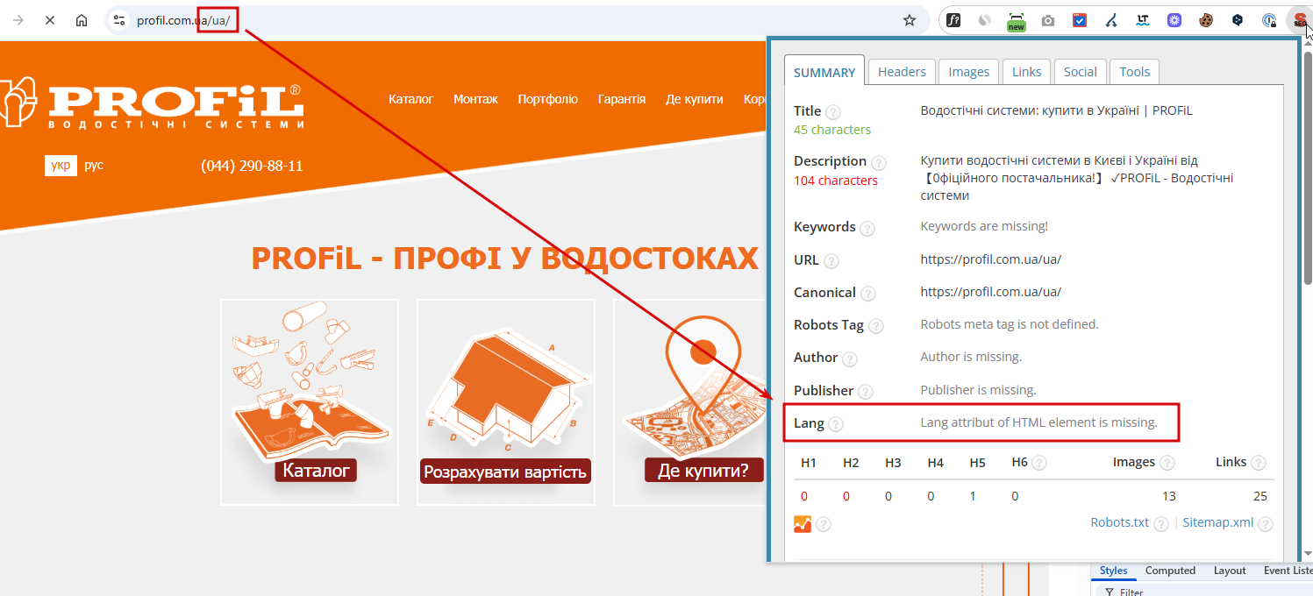Screen dimensions: 1313x596
Task: Click the help icon beside Links count
Action: click(x=1259, y=463)
